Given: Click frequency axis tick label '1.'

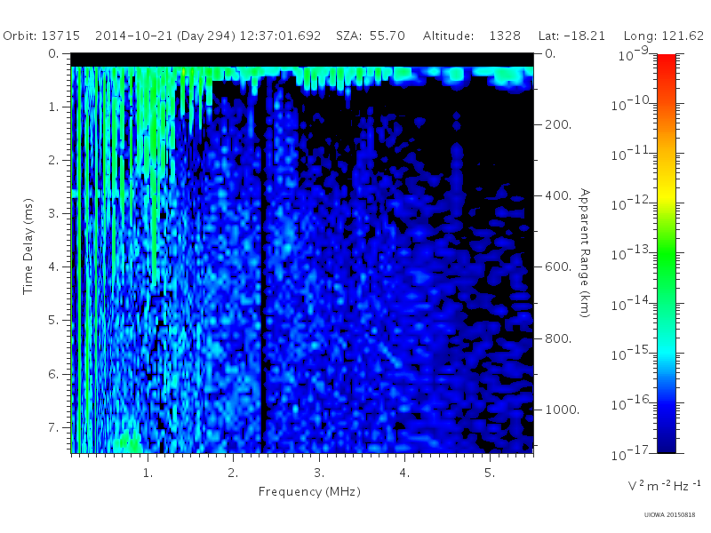Looking at the screenshot, I should tap(148, 473).
